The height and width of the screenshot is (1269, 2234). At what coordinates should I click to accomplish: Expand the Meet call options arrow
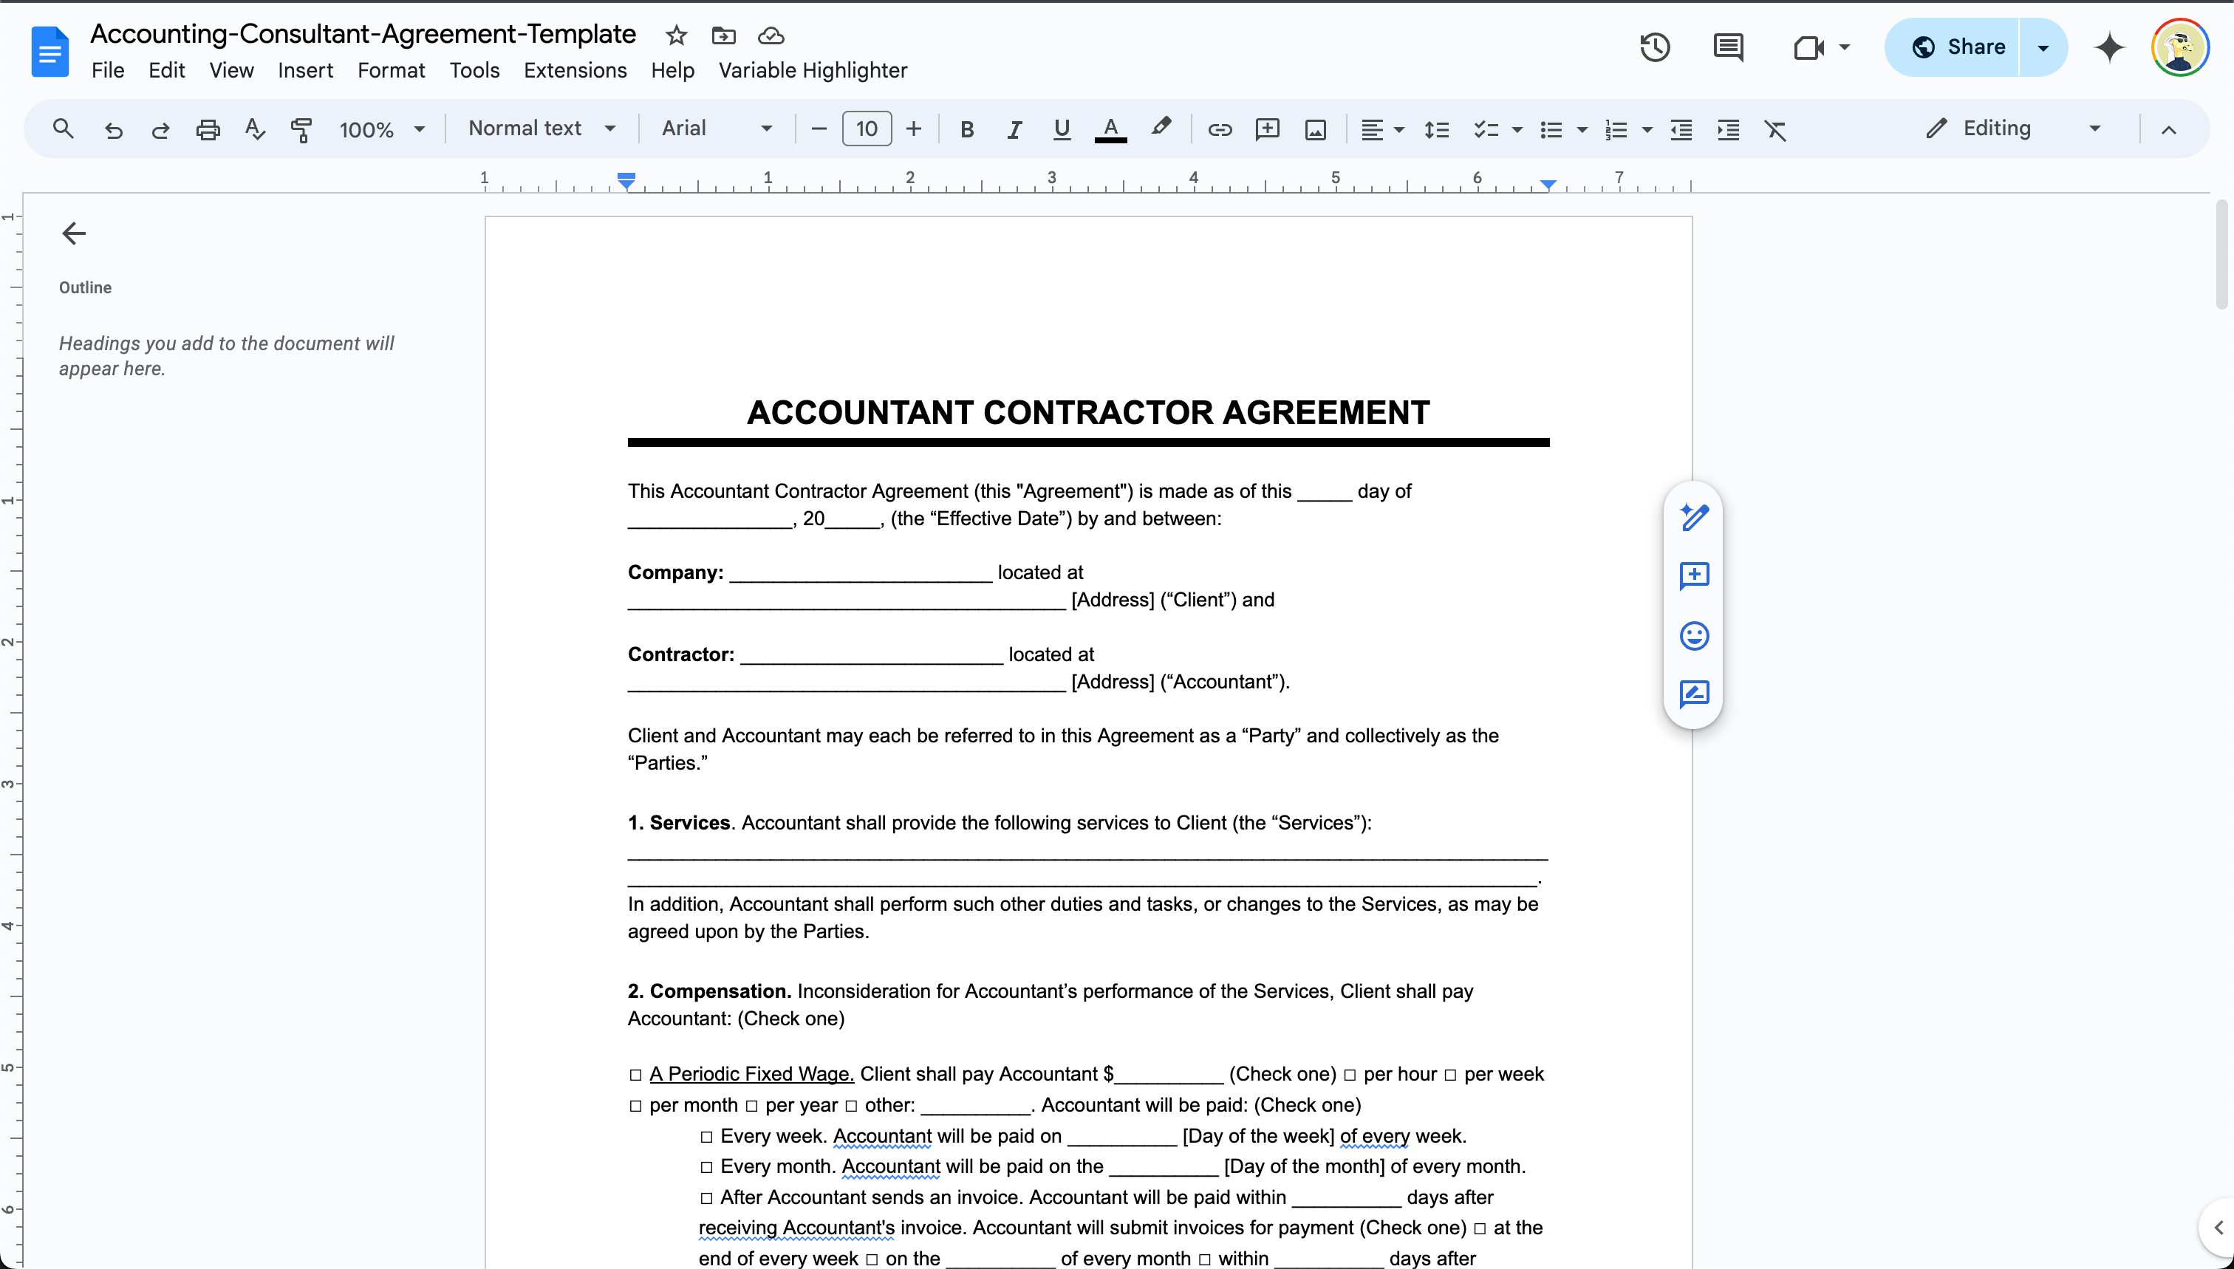(x=1845, y=47)
